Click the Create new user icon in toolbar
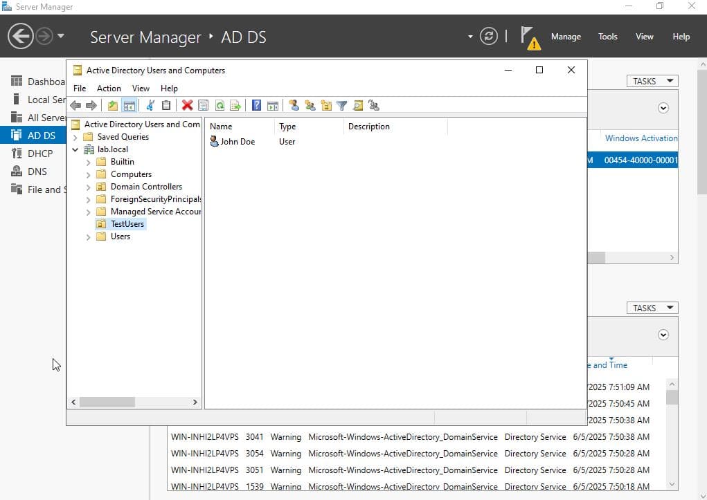 click(294, 105)
